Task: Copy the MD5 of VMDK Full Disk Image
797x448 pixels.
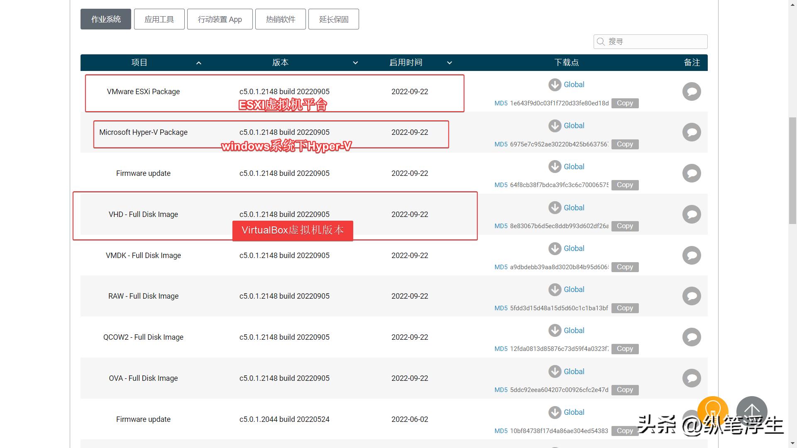Action: (x=625, y=267)
